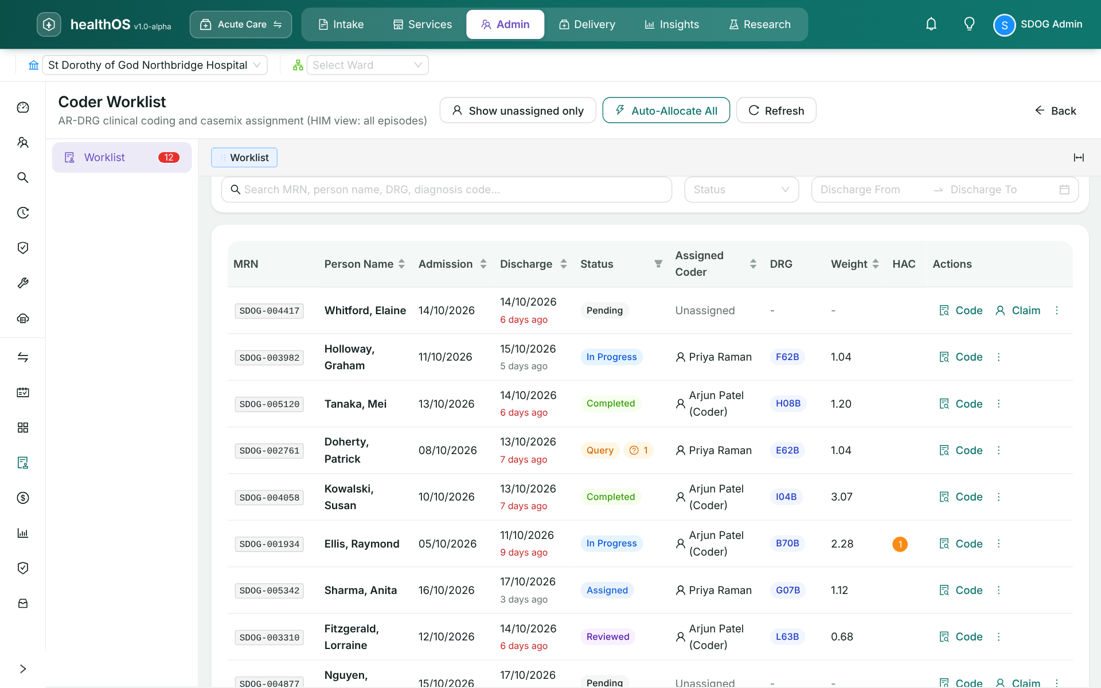The width and height of the screenshot is (1101, 688).
Task: Open the Status column filter icon
Action: 658,264
